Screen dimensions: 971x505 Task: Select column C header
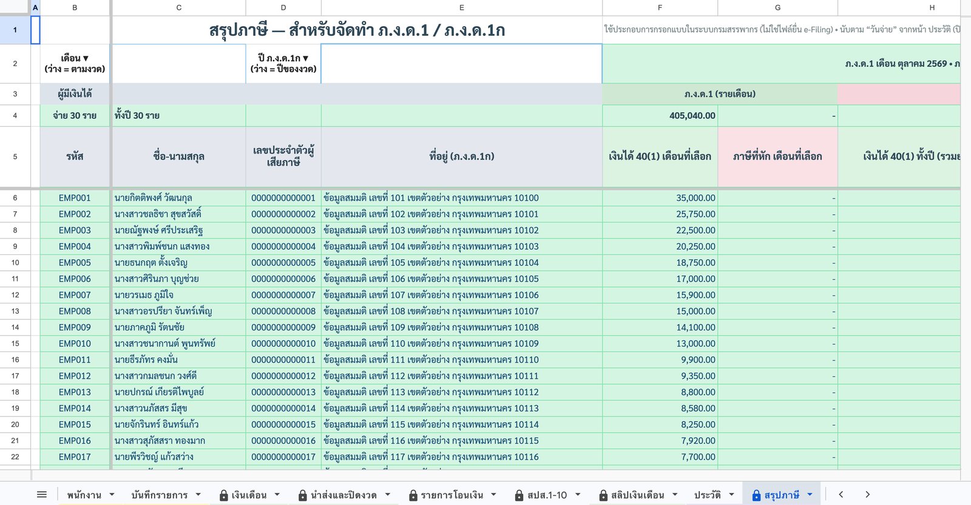tap(179, 7)
